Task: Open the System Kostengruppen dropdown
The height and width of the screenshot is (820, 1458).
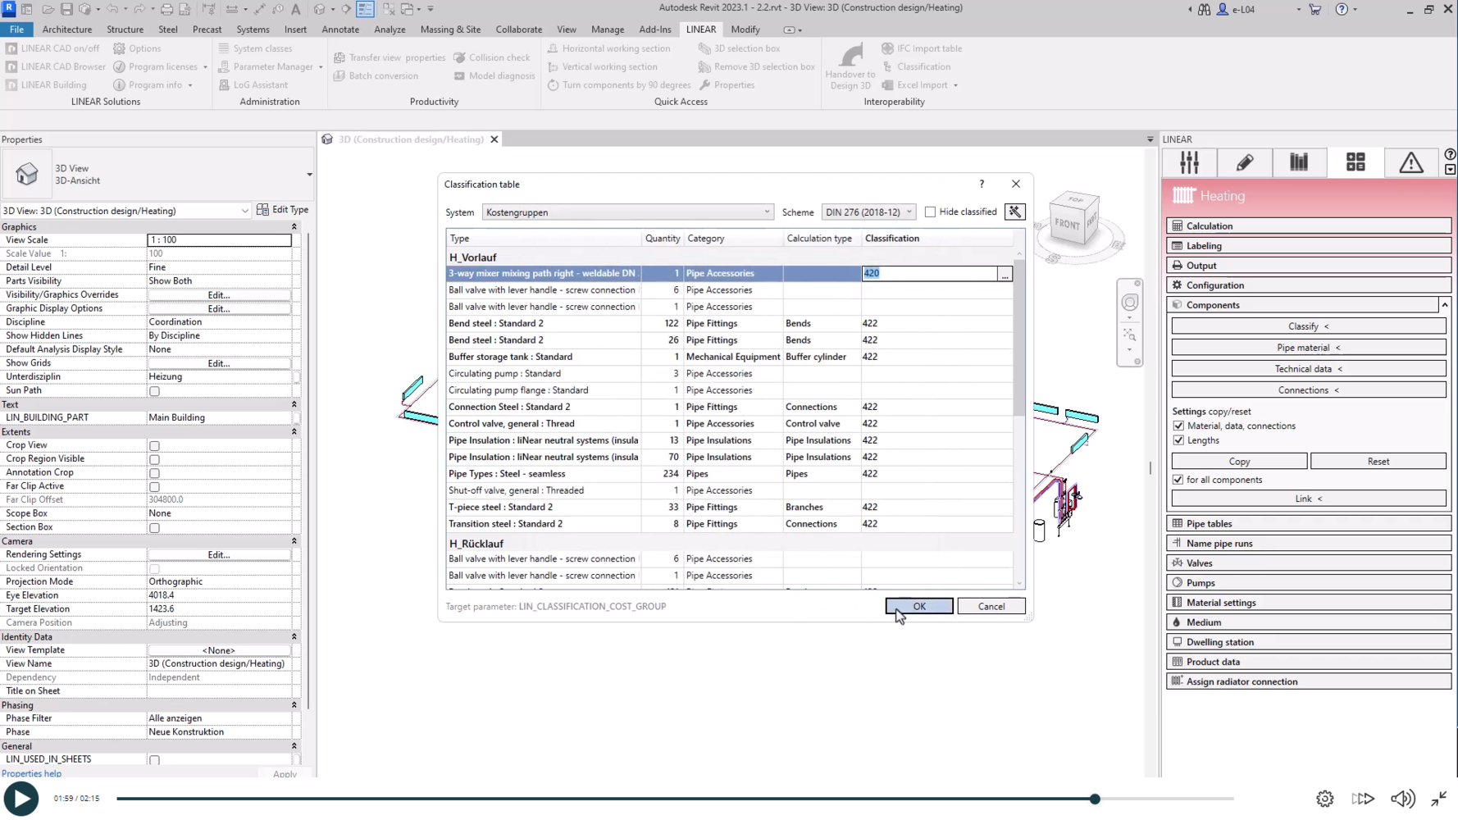Action: tap(628, 212)
